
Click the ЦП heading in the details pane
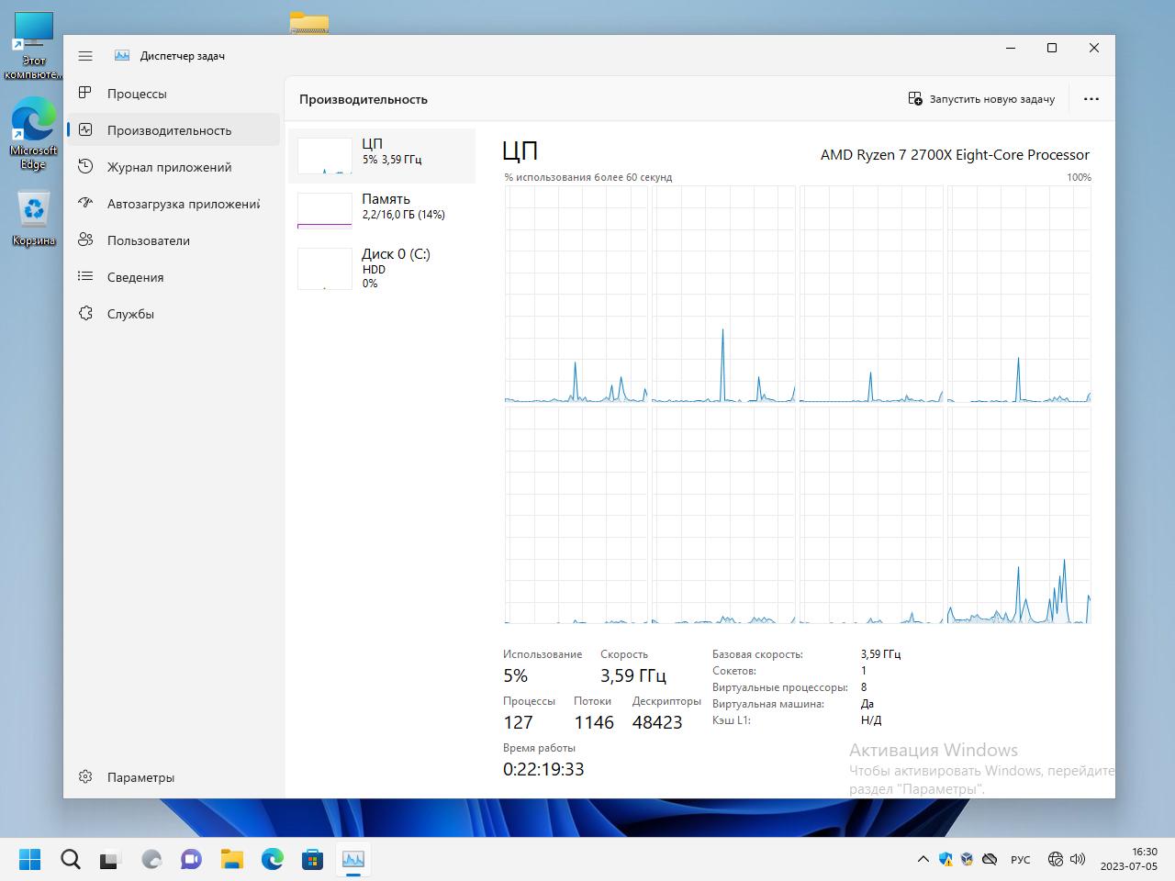[x=520, y=151]
